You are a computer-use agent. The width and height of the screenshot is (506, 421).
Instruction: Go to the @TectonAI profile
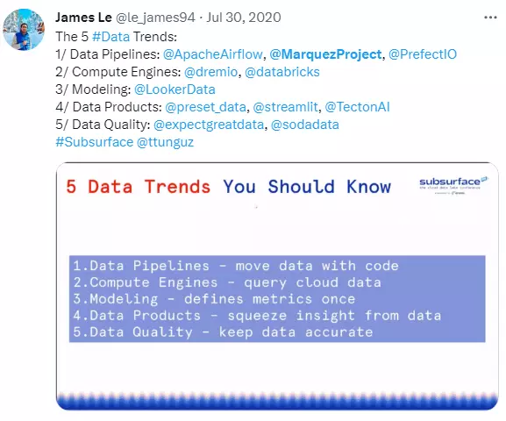[x=357, y=107]
